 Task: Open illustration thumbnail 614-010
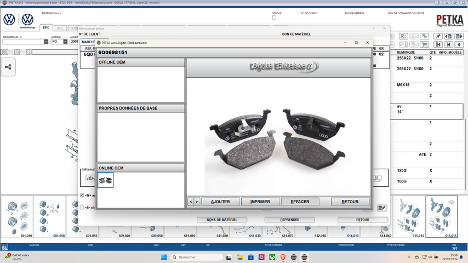click(344, 231)
